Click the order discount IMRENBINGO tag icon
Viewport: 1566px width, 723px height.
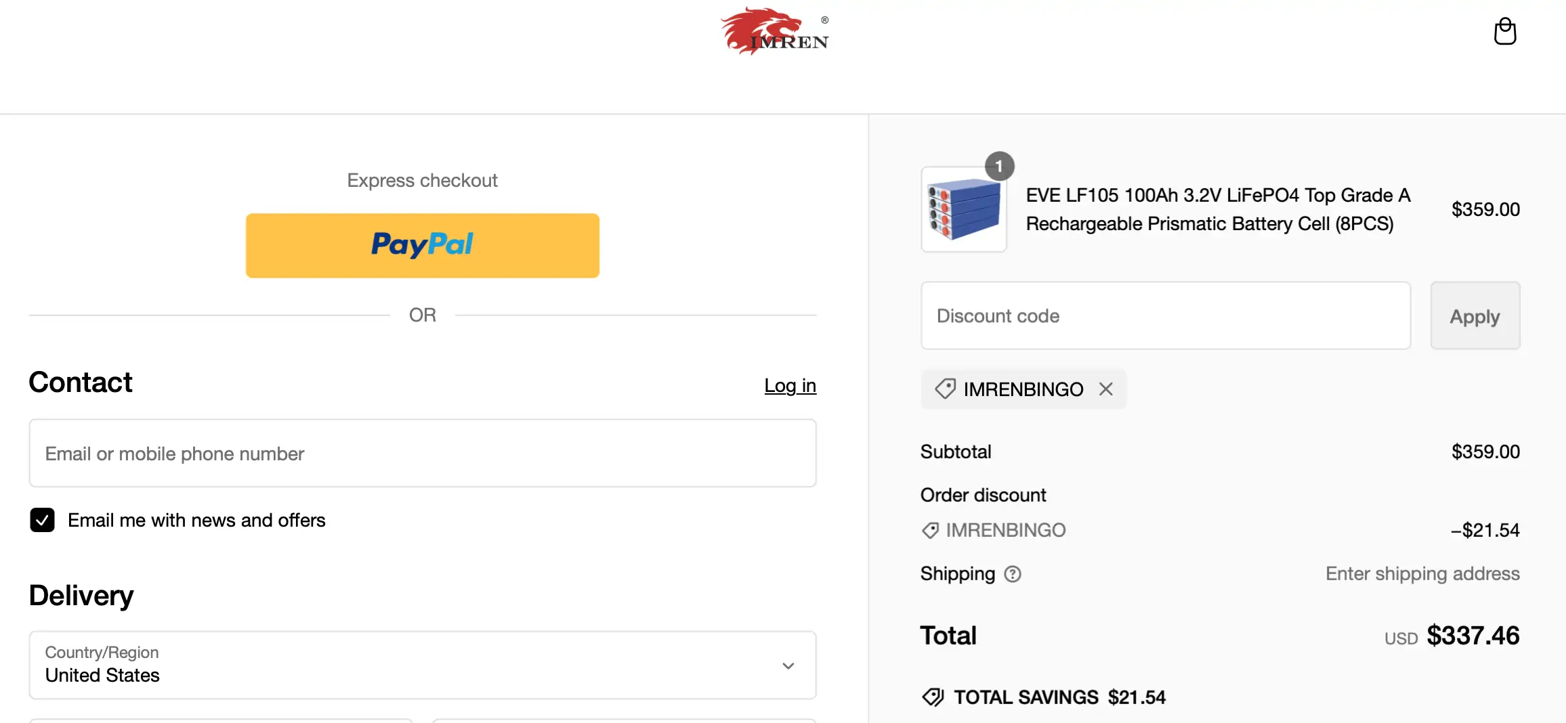click(930, 530)
